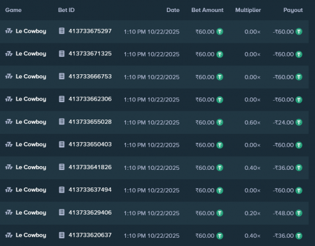The image size is (315, 246).
Task: Click slots icon in row of bet 413733662306
Action: (x=9, y=99)
